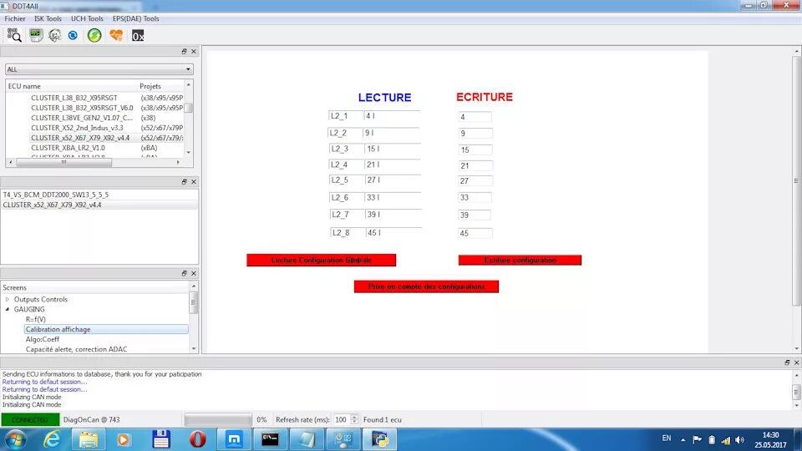
Task: Expand the Outputs Controls tree node
Action: tap(8, 299)
